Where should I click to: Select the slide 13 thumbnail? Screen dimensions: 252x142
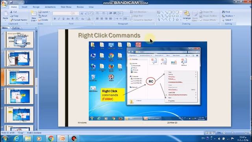pyautogui.click(x=19, y=115)
